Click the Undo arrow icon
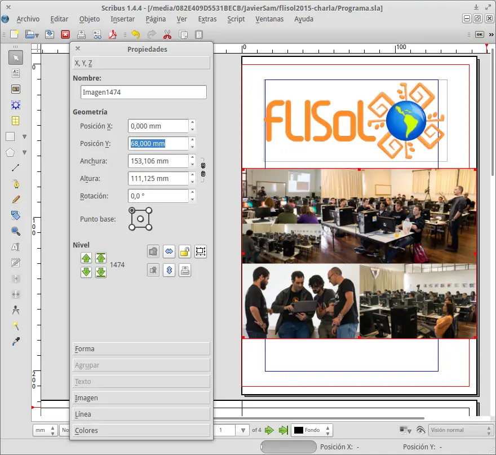Screen dimensions: 496x455 point(136,34)
